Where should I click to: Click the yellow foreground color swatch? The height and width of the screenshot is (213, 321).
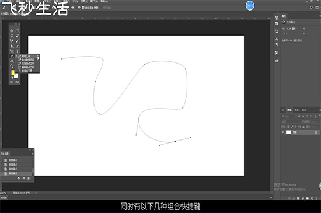[13, 72]
